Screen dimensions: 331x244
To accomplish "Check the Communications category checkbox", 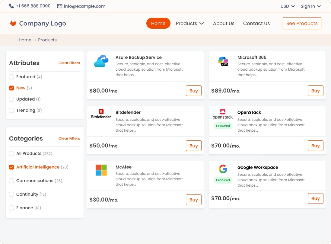I will pyautogui.click(x=11, y=181).
